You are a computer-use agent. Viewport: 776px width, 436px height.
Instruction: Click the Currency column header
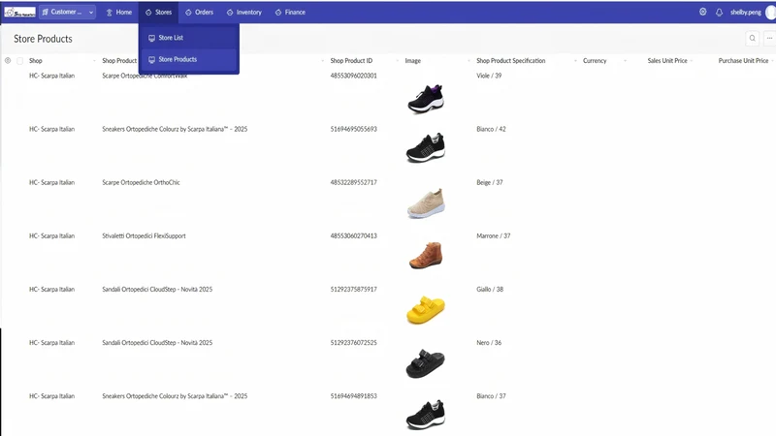coord(595,61)
